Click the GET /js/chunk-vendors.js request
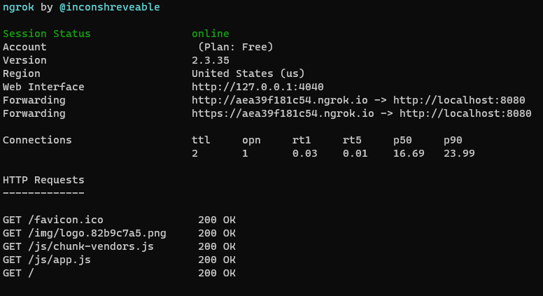Viewport: 543px width, 296px height. coord(78,246)
